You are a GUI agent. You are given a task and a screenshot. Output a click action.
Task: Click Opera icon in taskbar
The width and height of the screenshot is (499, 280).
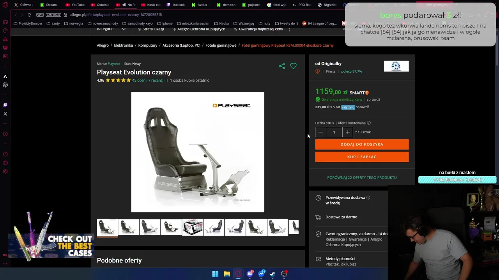tap(238, 274)
